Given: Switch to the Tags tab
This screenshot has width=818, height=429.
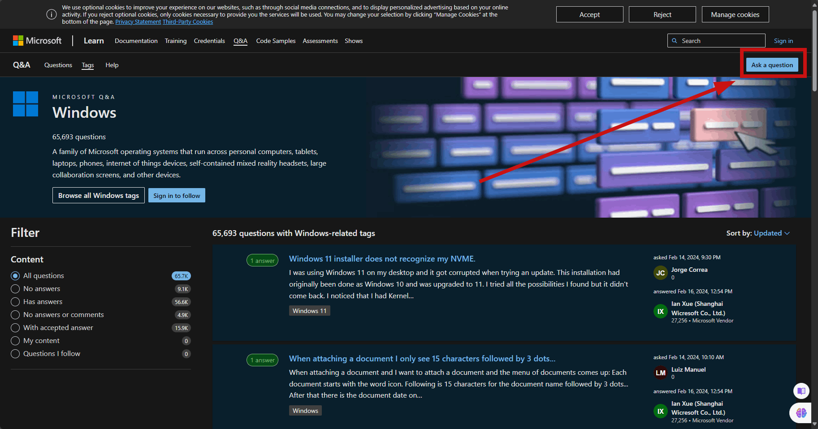Looking at the screenshot, I should click(x=88, y=65).
